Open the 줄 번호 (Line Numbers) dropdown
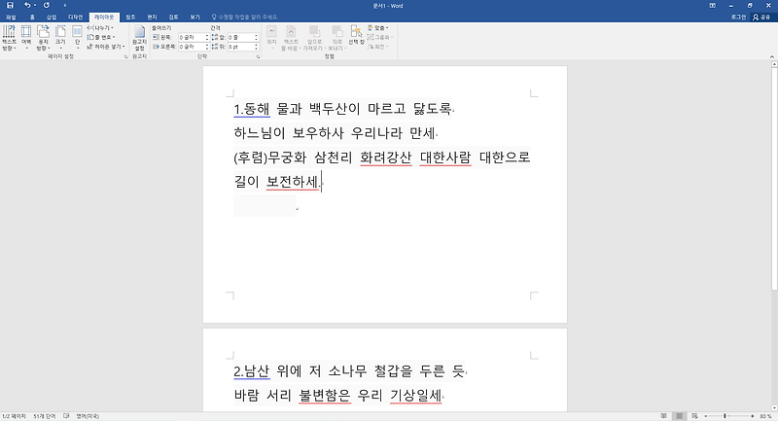 (x=101, y=37)
